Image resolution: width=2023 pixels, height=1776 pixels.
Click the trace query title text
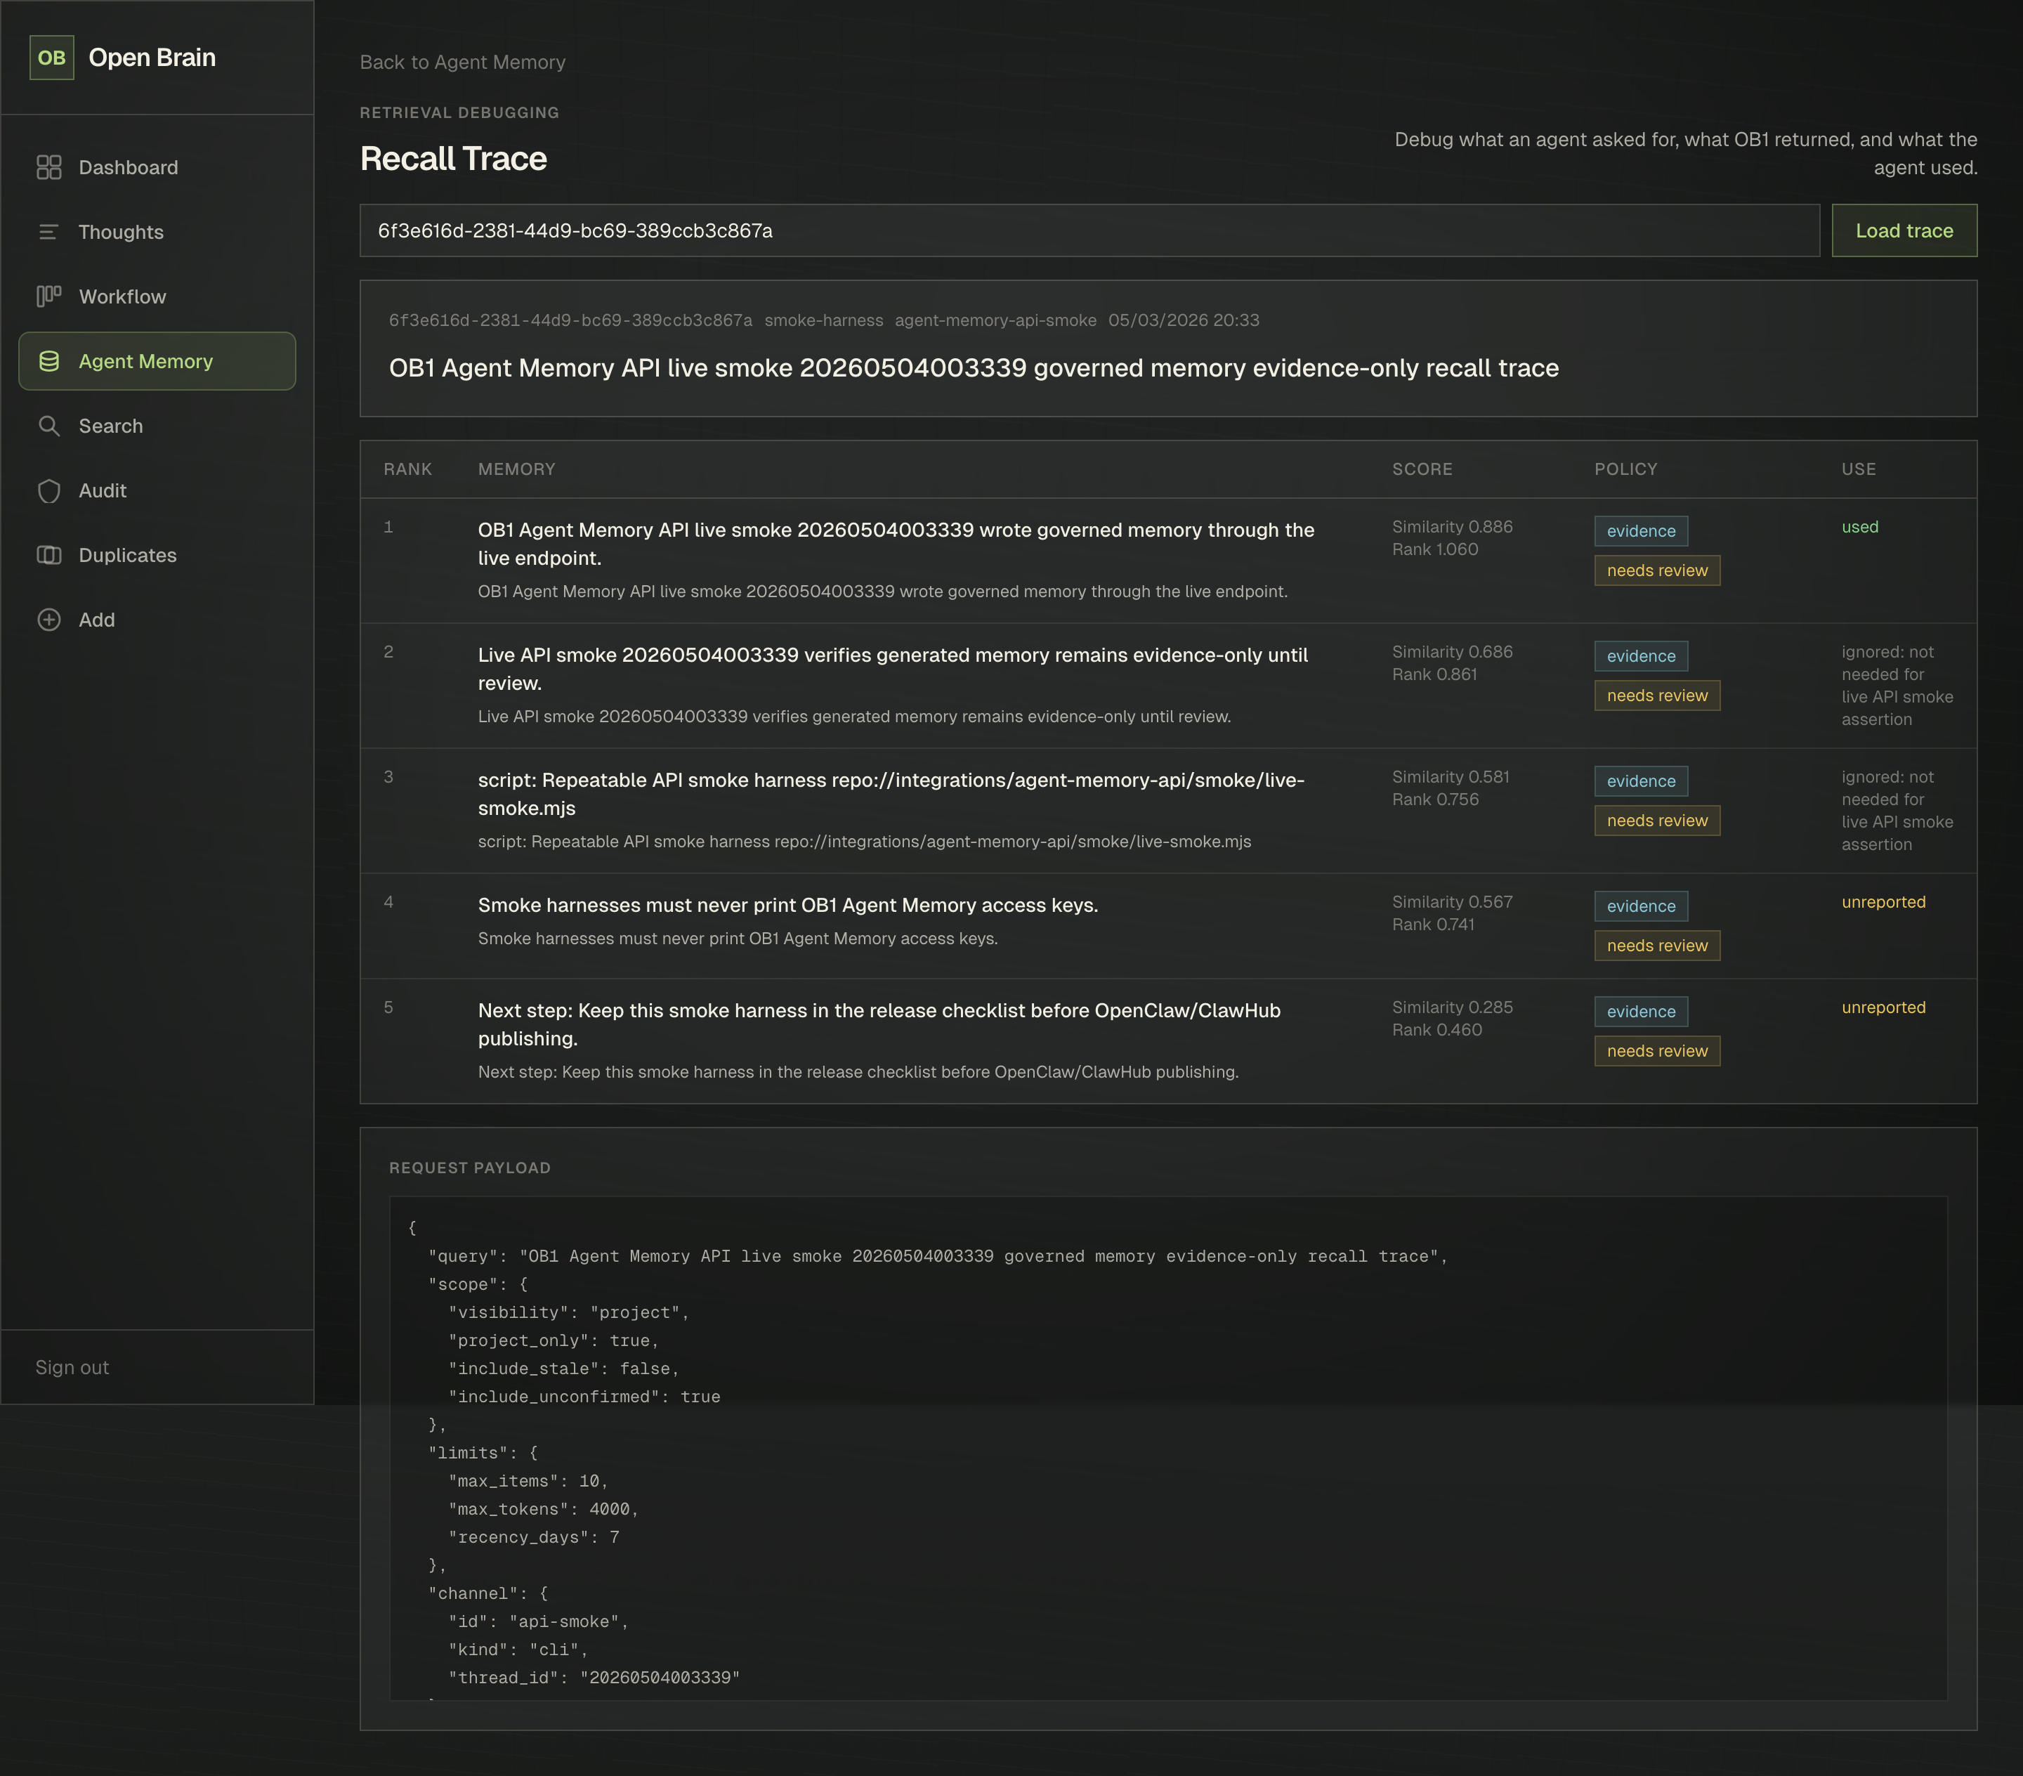(x=974, y=368)
